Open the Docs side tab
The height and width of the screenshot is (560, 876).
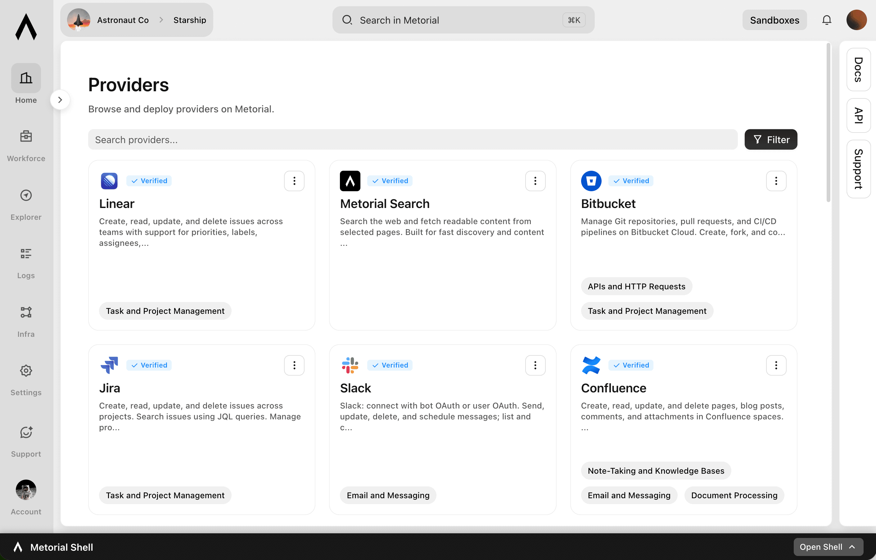(x=858, y=70)
